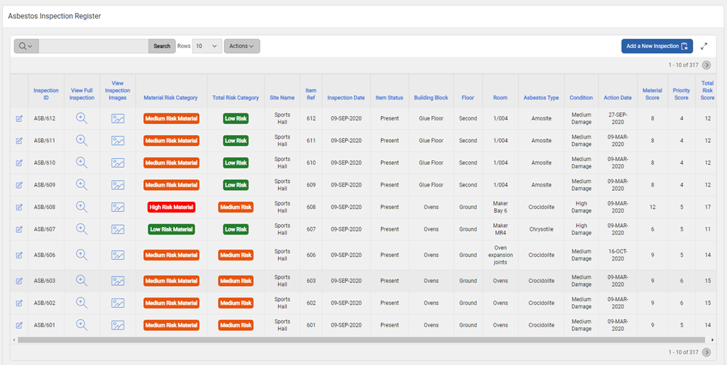Go to next page using bottom arrow
This screenshot has height=365, width=727.
[706, 353]
